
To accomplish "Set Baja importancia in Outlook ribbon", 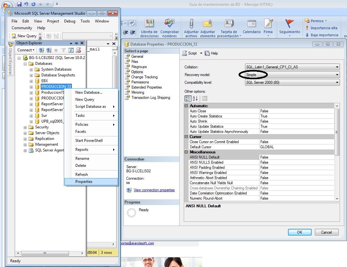I will pyautogui.click(x=322, y=35).
